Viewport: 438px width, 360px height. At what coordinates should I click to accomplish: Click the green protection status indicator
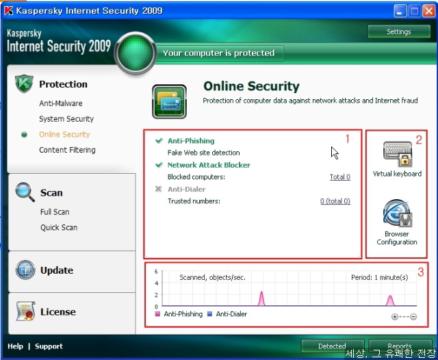136,53
